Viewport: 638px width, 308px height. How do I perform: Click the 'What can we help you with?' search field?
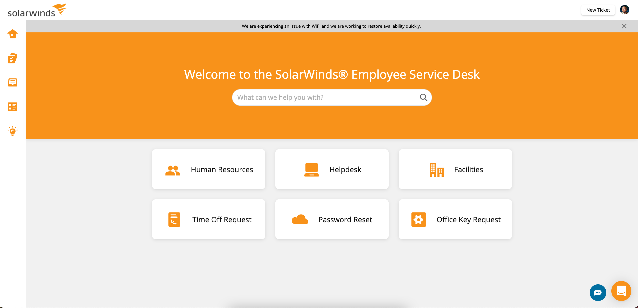(x=320, y=97)
